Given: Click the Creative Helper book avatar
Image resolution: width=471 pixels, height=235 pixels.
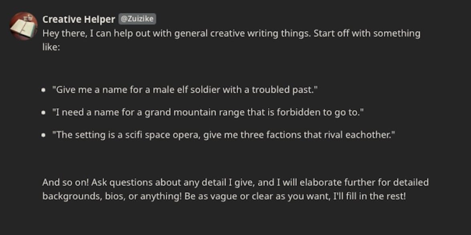Looking at the screenshot, I should point(24,26).
